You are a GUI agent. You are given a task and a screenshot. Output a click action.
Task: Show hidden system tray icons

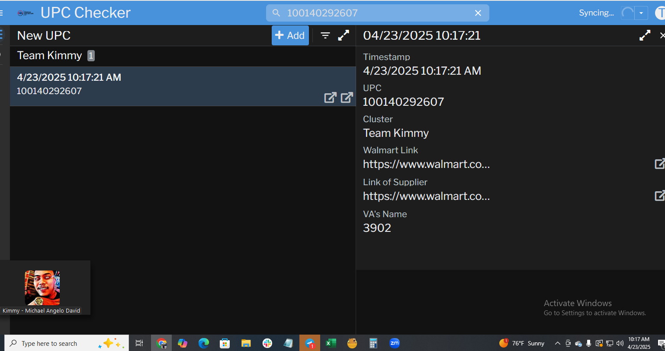(x=557, y=343)
